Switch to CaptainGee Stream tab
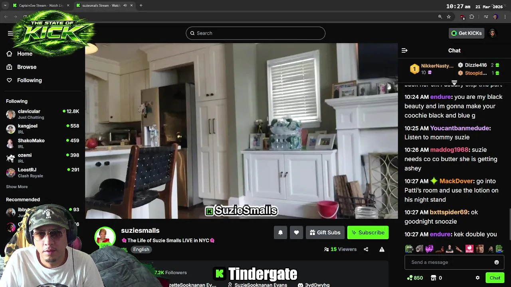Screen dimensions: 511x287 pyautogui.click(x=40, y=6)
